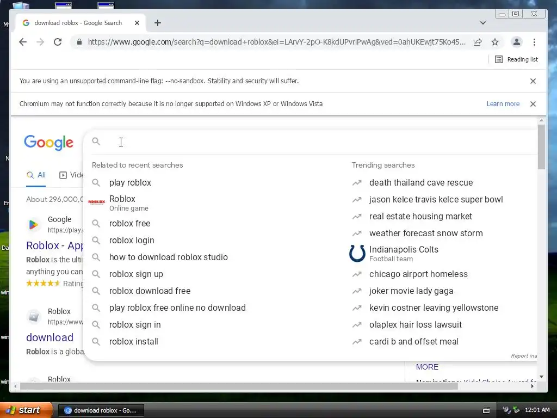Dismiss the no-sandbox warning bar
The image size is (557, 418).
[533, 81]
